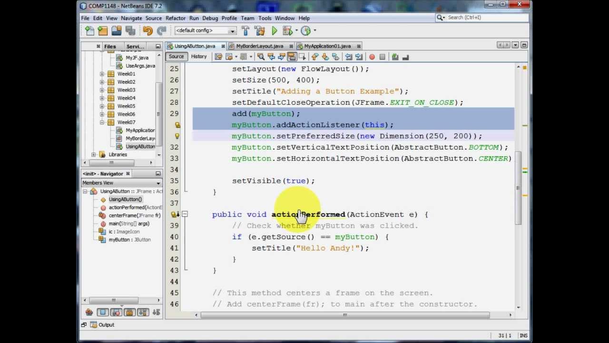
Task: Collapse the Week07 folder node
Action: click(x=102, y=122)
